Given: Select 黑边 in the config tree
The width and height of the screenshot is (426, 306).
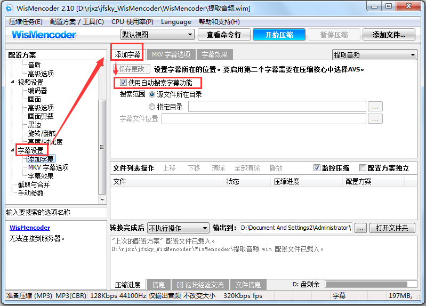Looking at the screenshot, I should (34, 125).
